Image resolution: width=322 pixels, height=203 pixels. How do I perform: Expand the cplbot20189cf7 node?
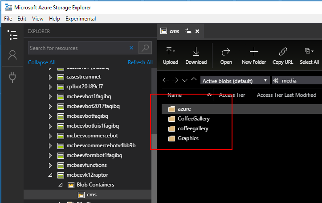pos(50,87)
